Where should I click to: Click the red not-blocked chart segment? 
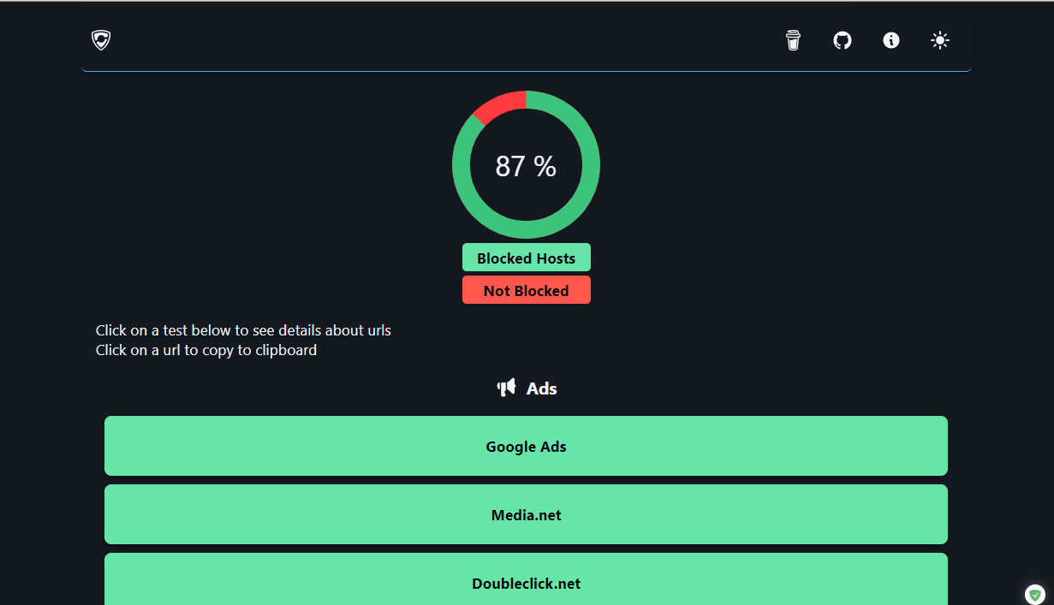pos(502,104)
